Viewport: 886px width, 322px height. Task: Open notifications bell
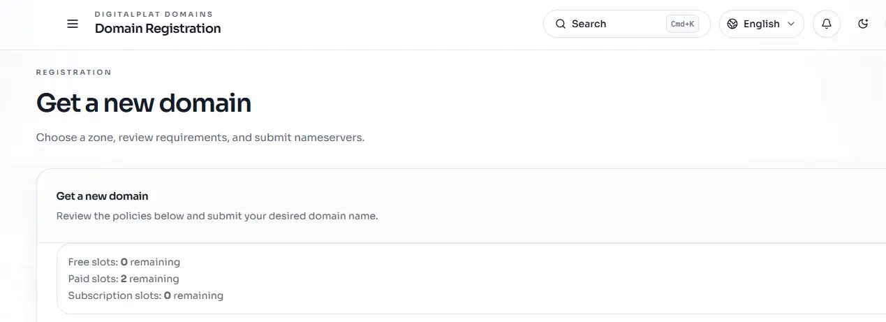tap(827, 24)
